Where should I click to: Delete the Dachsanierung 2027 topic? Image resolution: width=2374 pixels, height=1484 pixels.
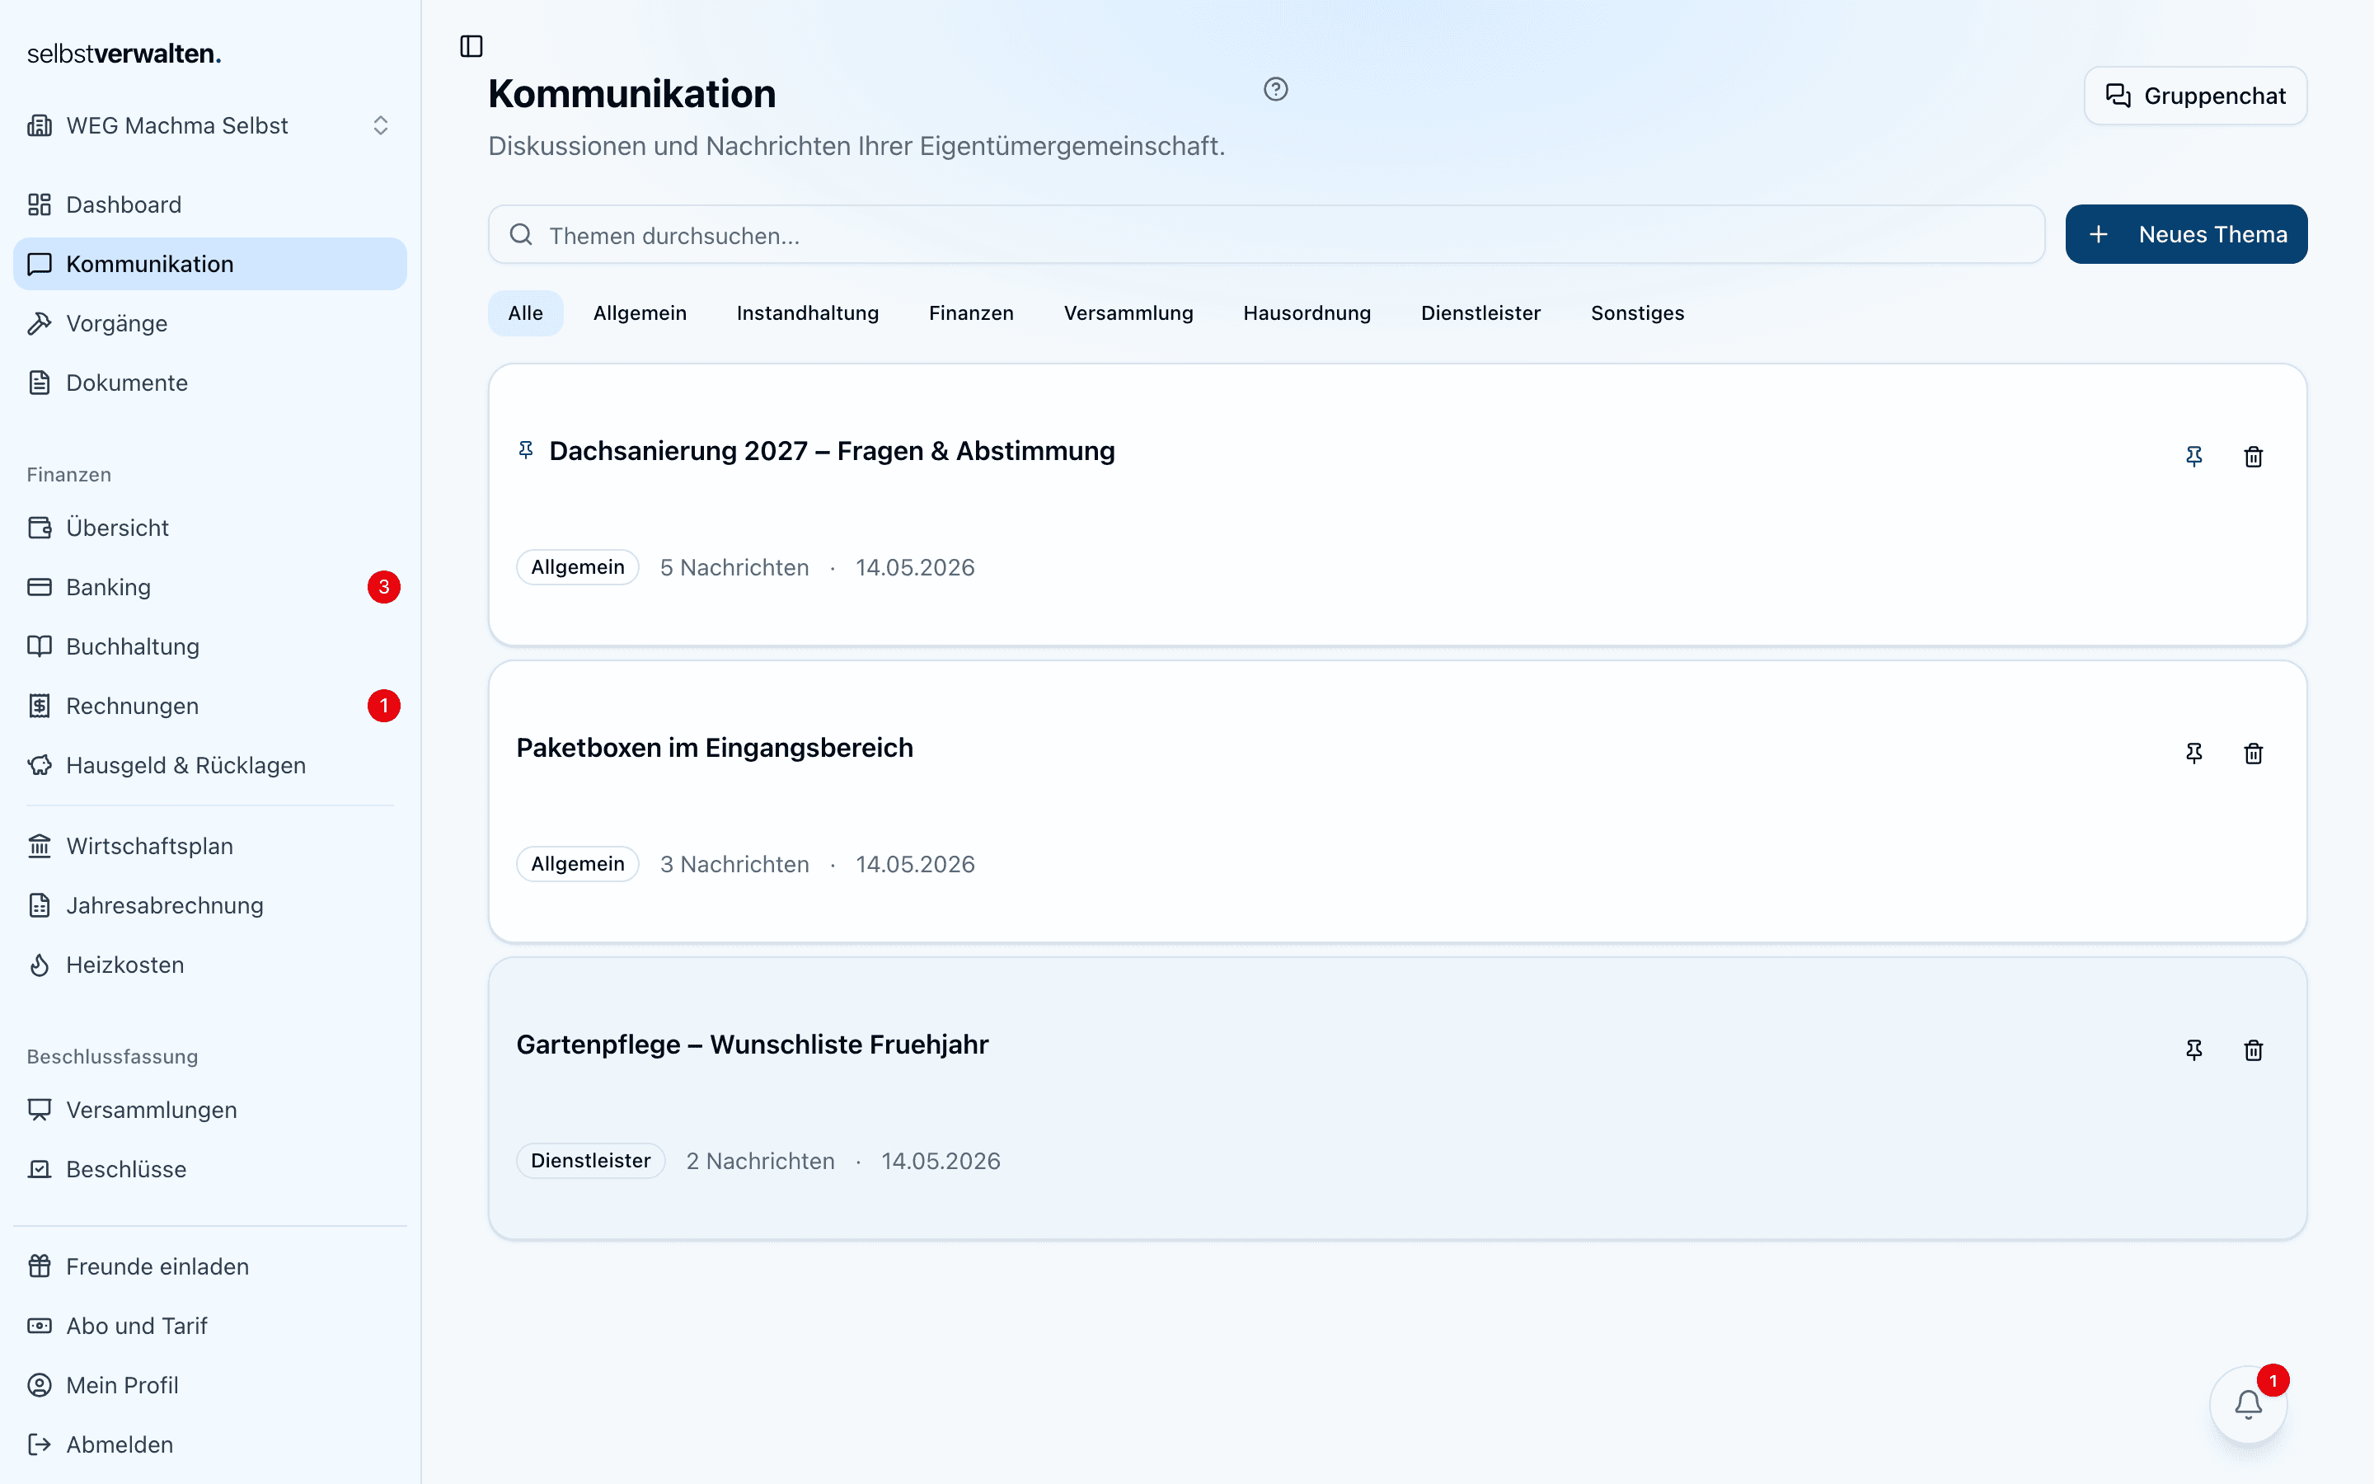[x=2254, y=457]
